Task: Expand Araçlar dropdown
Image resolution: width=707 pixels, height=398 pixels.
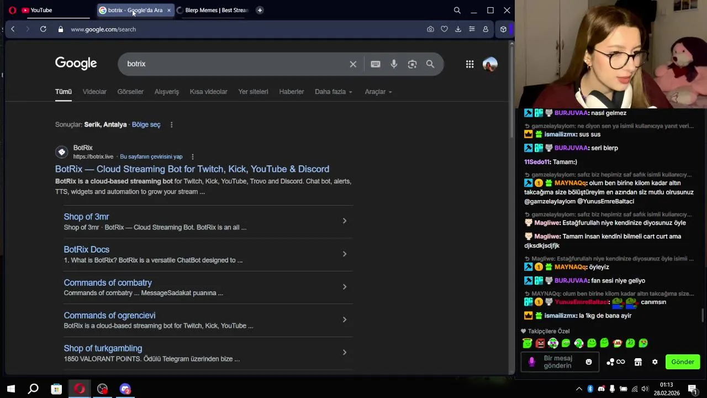Action: coord(378,92)
